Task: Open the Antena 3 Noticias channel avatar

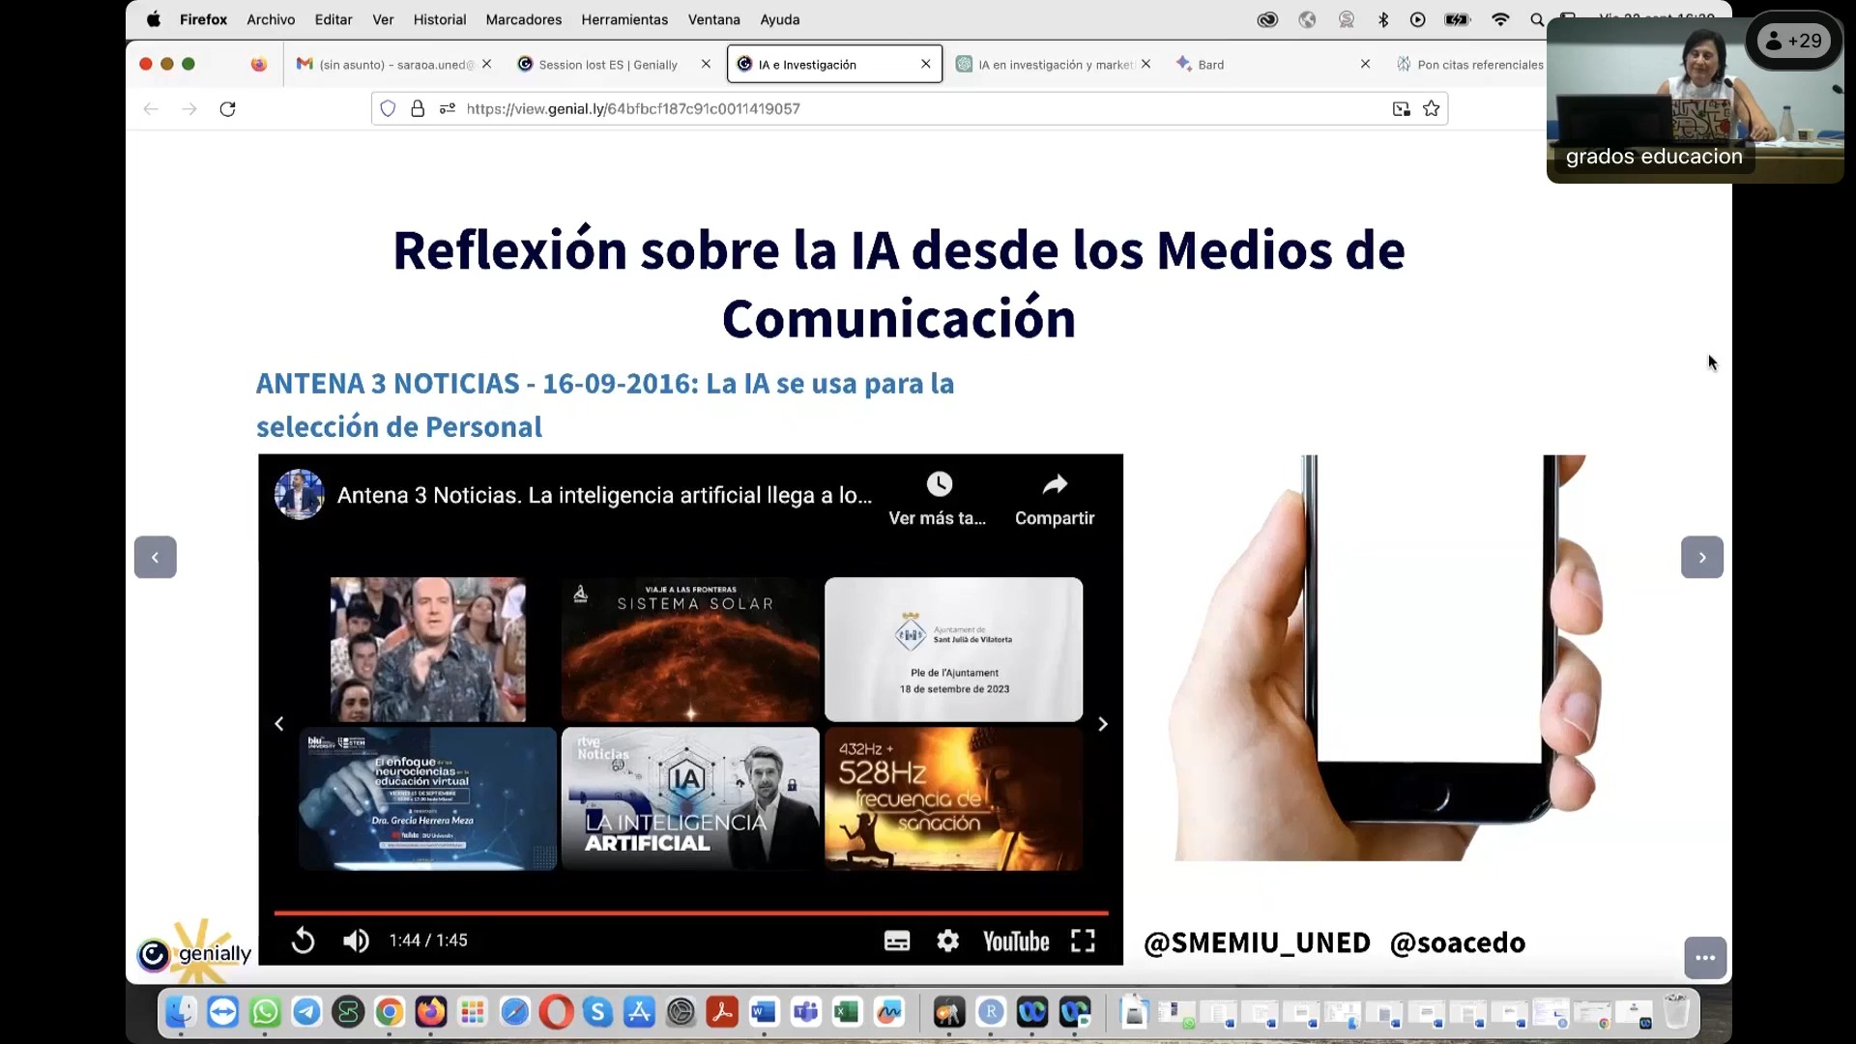Action: 299,495
